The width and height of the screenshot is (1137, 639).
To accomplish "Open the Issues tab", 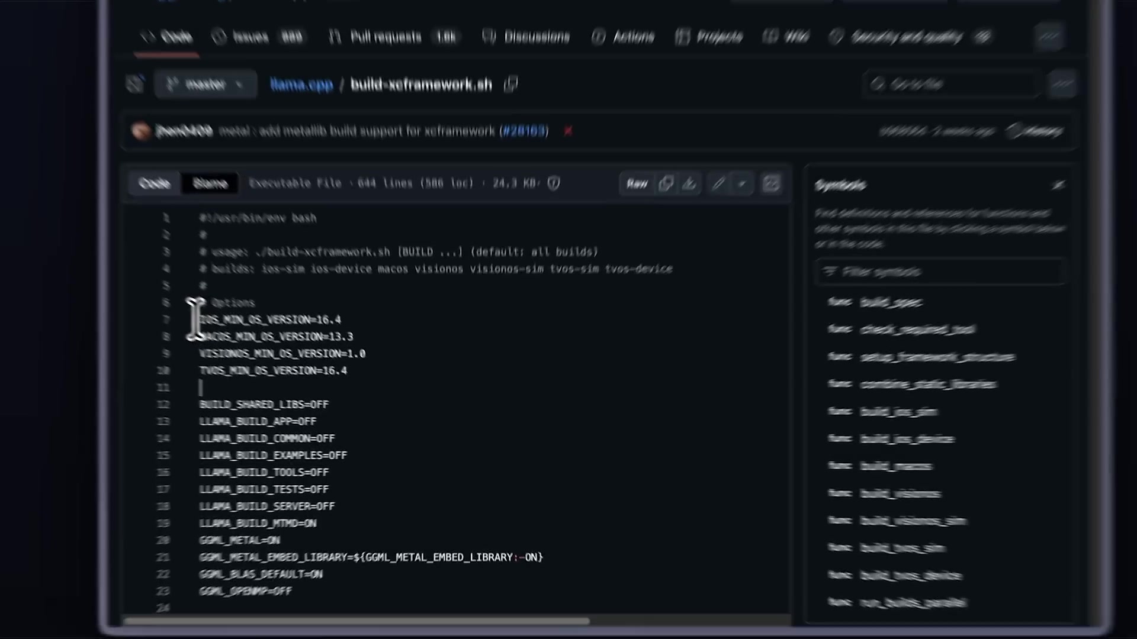I will 258,37.
